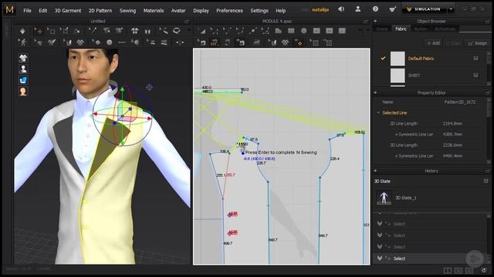
Task: Click the highlighted yellow star 2D tool icon
Action: pyautogui.click(x=298, y=42)
